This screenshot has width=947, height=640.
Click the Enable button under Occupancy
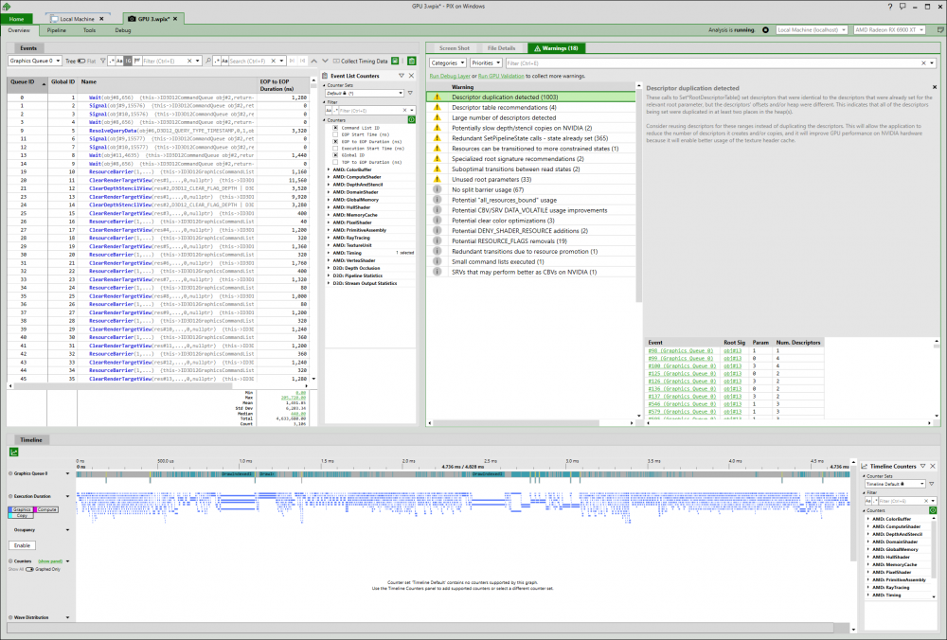tap(24, 545)
